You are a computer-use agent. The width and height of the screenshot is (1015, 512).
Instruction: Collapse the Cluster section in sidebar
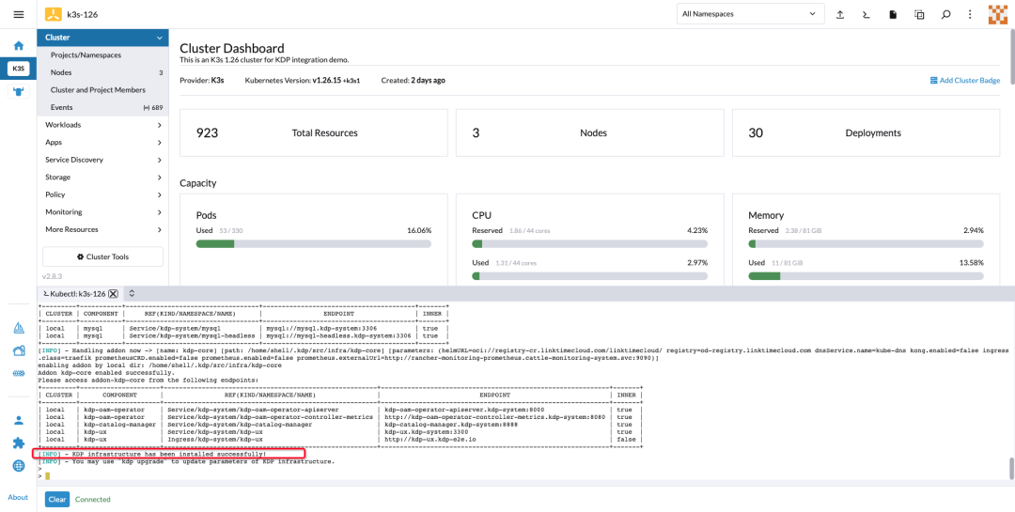(x=159, y=39)
